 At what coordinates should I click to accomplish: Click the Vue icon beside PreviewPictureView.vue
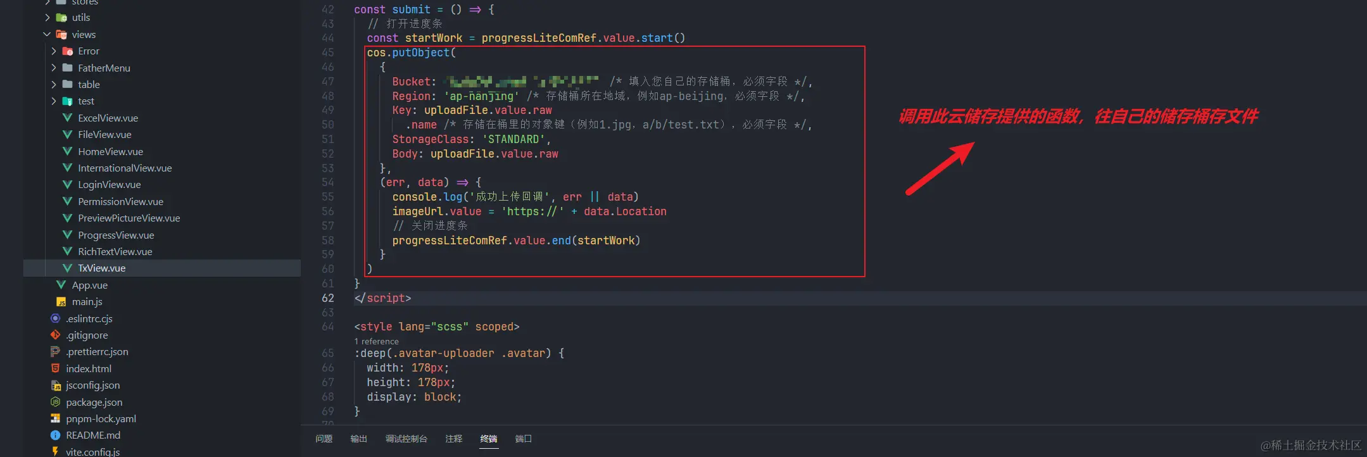[x=67, y=218]
